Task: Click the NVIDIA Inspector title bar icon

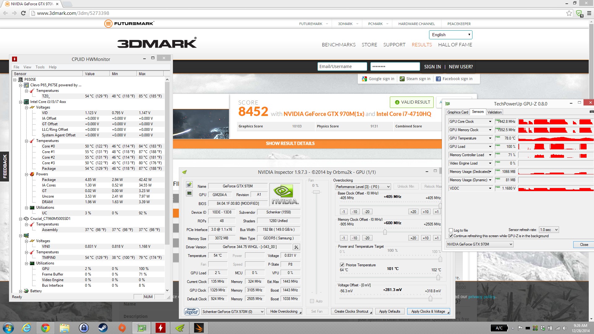Action: pyautogui.click(x=185, y=172)
